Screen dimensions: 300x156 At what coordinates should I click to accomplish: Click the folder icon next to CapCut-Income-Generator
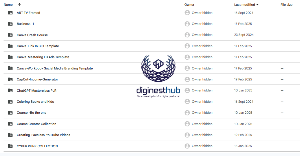tap(10, 79)
